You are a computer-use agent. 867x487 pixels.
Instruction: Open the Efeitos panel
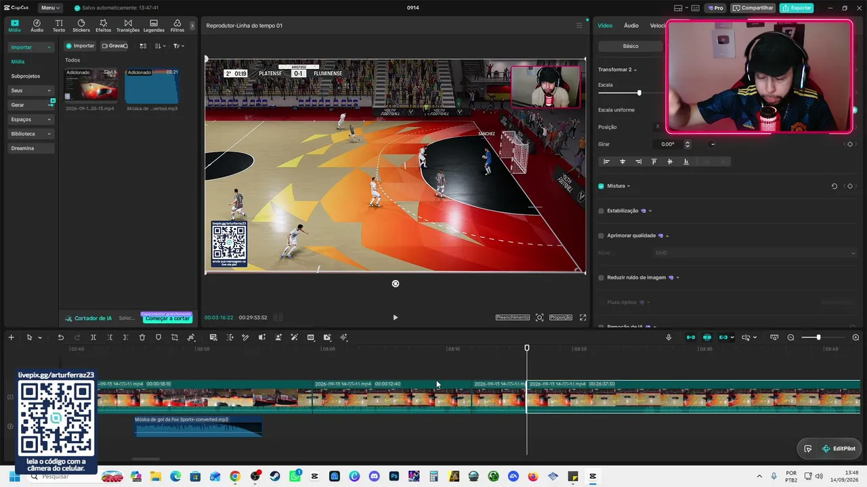coord(103,26)
